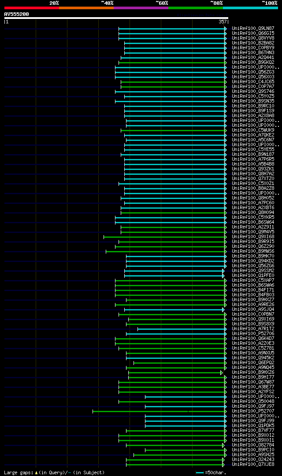Image resolution: width=282 pixels, height=476 pixels.
Task: Select the UniRef100_A7PC60 hit
Action: point(253,203)
